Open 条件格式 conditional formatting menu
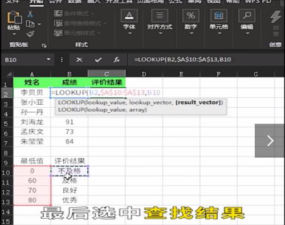The width and height of the screenshot is (285, 225). pos(74,14)
